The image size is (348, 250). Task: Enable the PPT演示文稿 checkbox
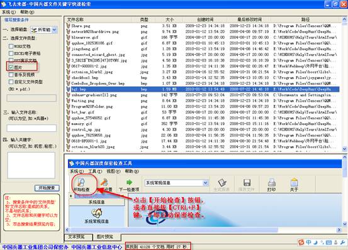coord(11,60)
